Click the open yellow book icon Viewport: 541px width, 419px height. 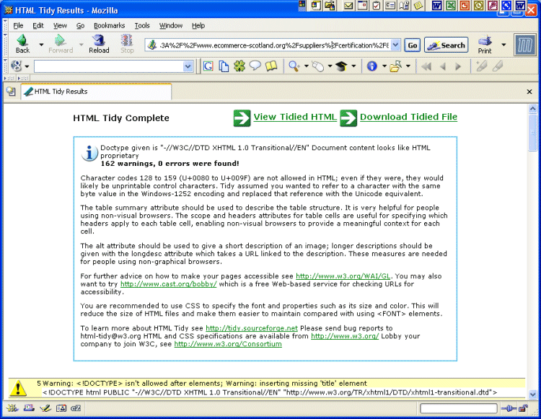pyautogui.click(x=271, y=66)
